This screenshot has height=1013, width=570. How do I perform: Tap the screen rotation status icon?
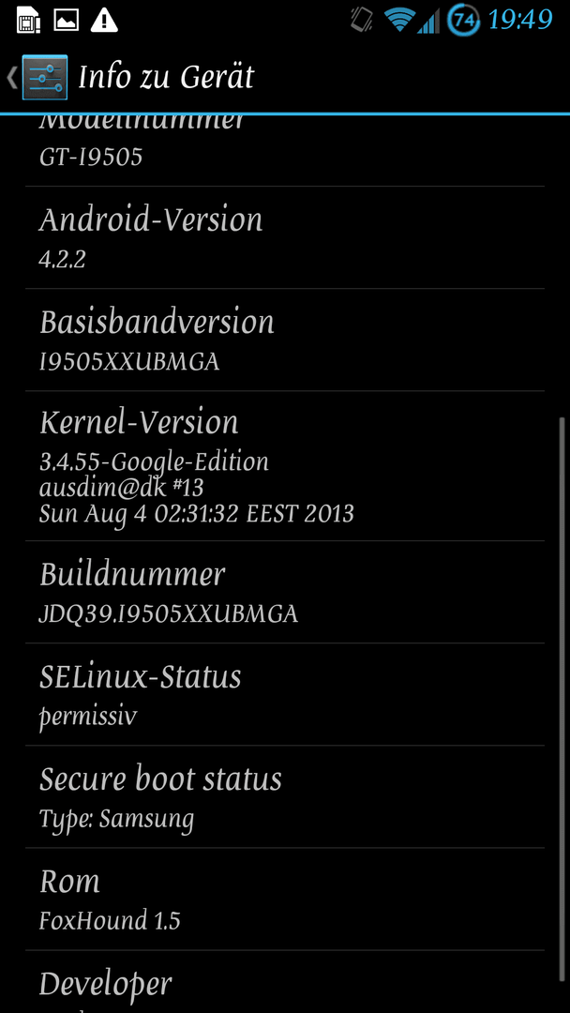coord(362,20)
